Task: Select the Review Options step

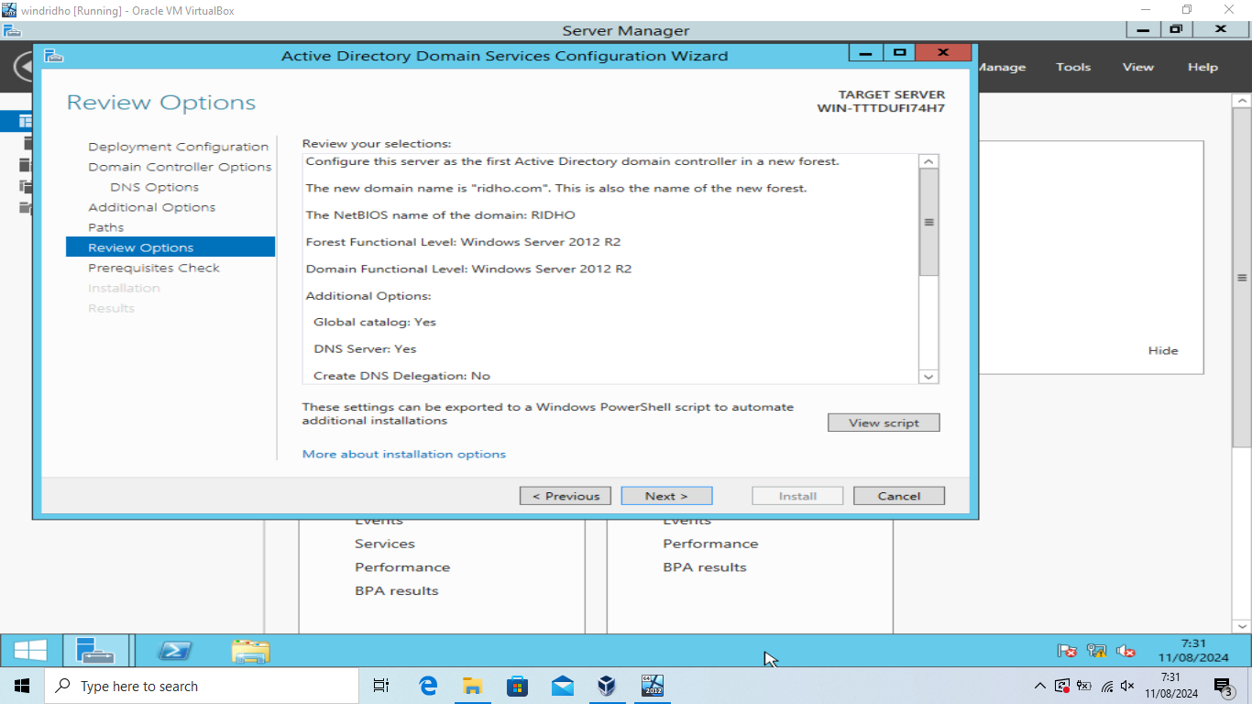Action: pos(170,247)
